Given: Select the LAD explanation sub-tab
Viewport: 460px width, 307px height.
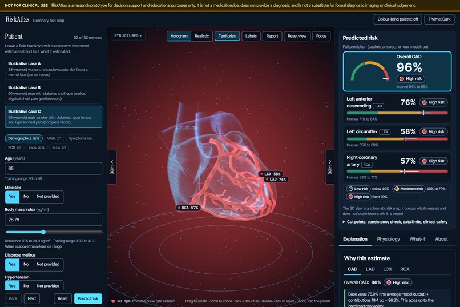Looking at the screenshot, I should coord(370,269).
